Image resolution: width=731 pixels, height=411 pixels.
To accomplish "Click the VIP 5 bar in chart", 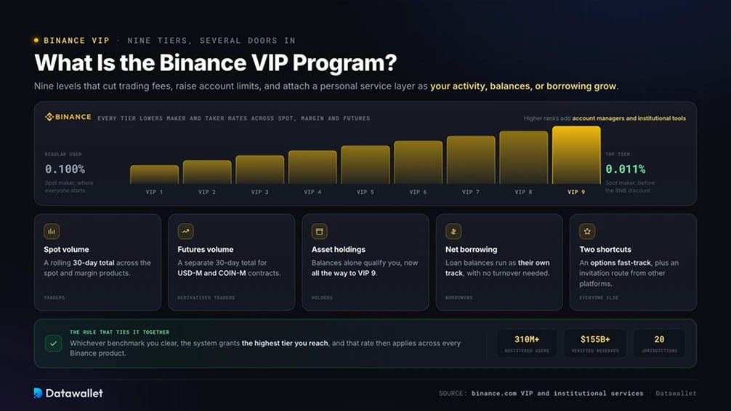I will [x=365, y=165].
